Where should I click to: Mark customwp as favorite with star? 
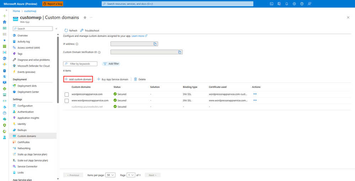85,17
